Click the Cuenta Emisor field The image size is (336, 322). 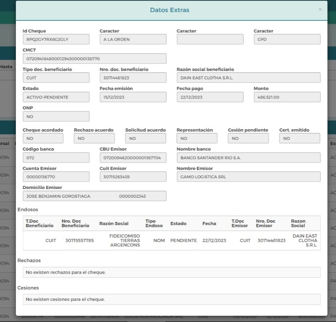56,177
